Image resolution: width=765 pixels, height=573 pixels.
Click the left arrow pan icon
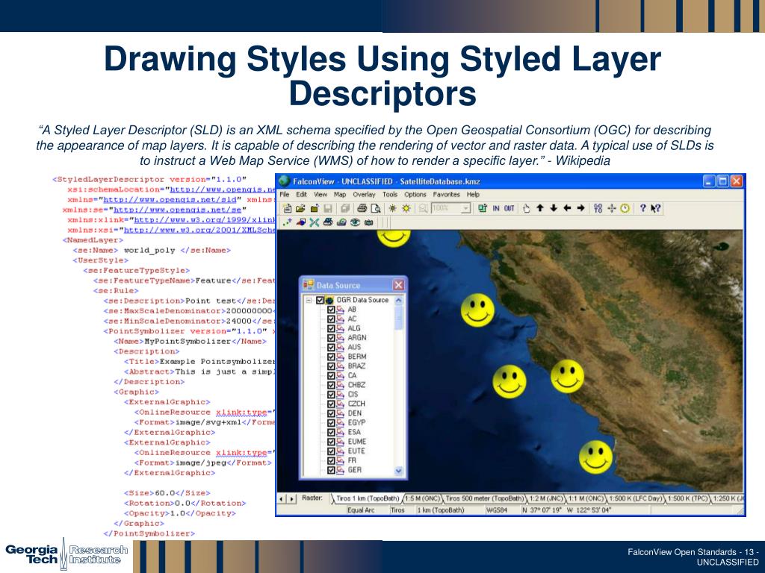567,208
